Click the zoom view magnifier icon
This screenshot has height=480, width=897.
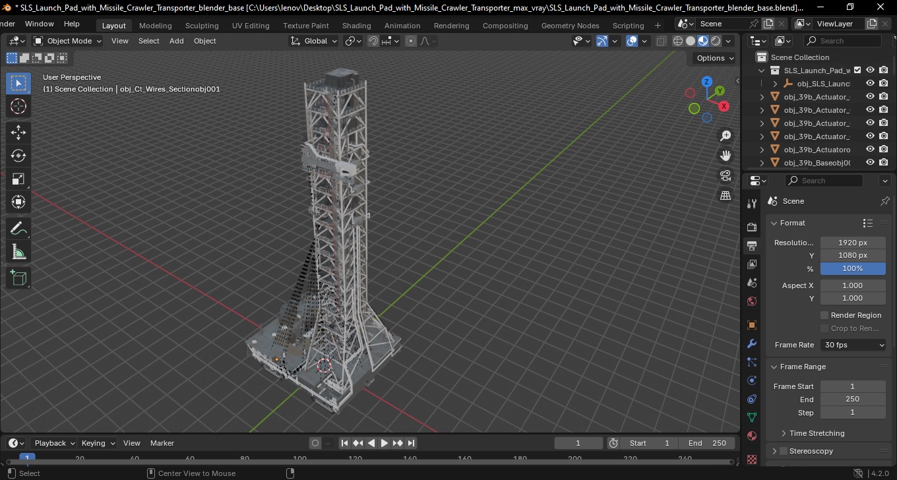[726, 136]
